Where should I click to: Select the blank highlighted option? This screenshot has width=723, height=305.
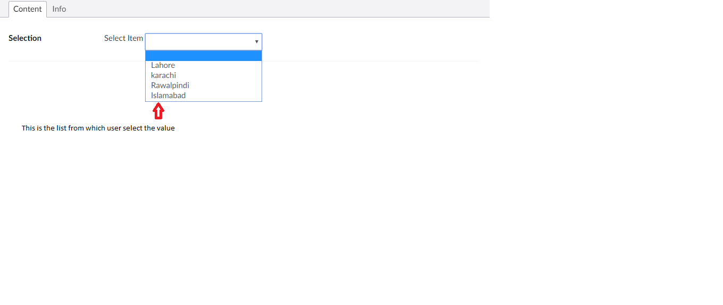(203, 56)
